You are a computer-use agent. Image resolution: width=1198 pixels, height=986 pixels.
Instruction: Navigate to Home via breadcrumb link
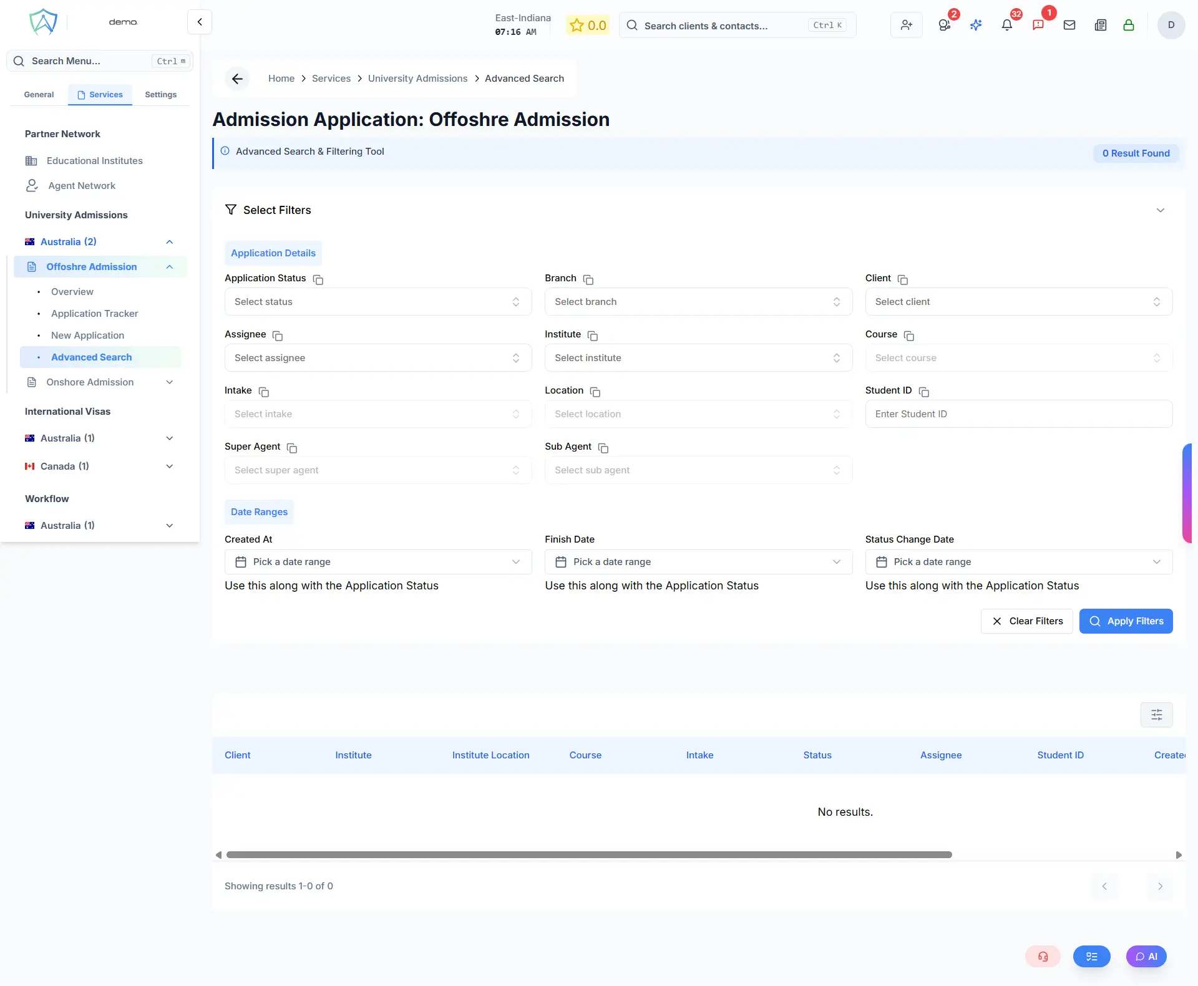click(x=281, y=78)
